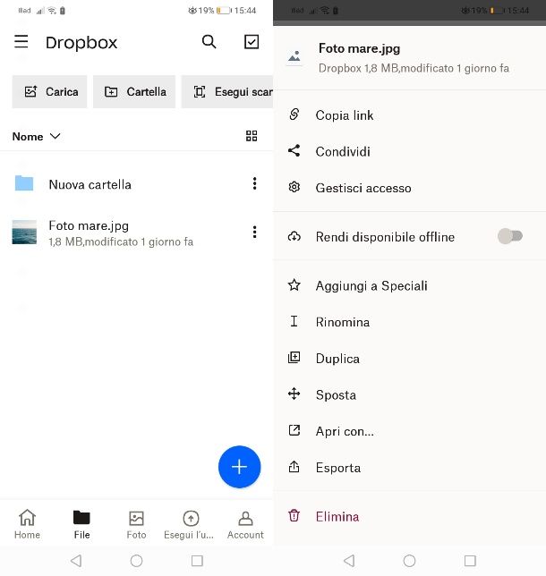Image resolution: width=546 pixels, height=576 pixels.
Task: Open the Nuova cartella folder icon
Action: (x=24, y=183)
